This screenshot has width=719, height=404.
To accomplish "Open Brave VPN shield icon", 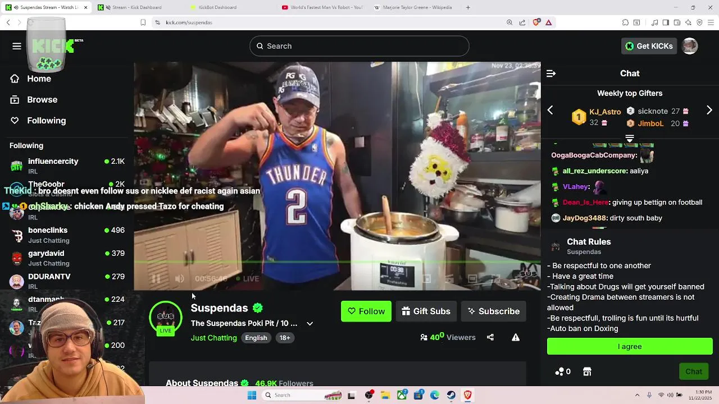I will [x=699, y=22].
